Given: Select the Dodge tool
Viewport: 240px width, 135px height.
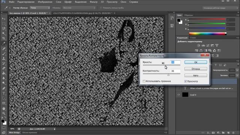Looking at the screenshot, I should point(4,83).
